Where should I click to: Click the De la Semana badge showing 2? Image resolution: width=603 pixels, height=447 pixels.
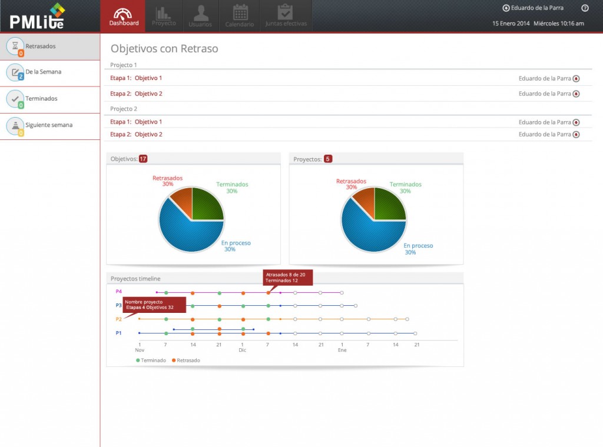coord(21,77)
